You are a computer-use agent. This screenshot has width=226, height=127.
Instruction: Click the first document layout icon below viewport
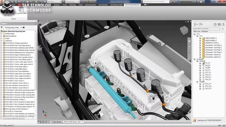pyautogui.click(x=39, y=122)
